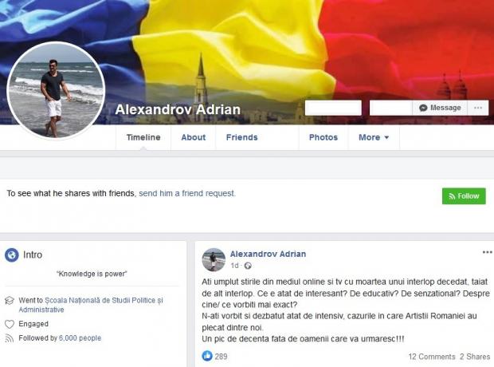Switch to the About tab
Image resolution: width=494 pixels, height=367 pixels.
click(194, 137)
